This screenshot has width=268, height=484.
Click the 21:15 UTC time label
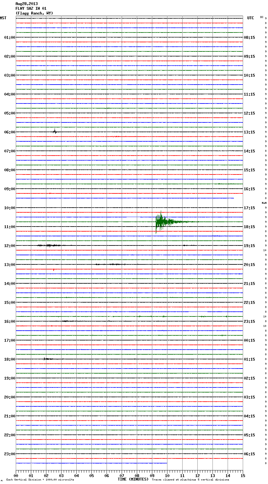click(249, 284)
